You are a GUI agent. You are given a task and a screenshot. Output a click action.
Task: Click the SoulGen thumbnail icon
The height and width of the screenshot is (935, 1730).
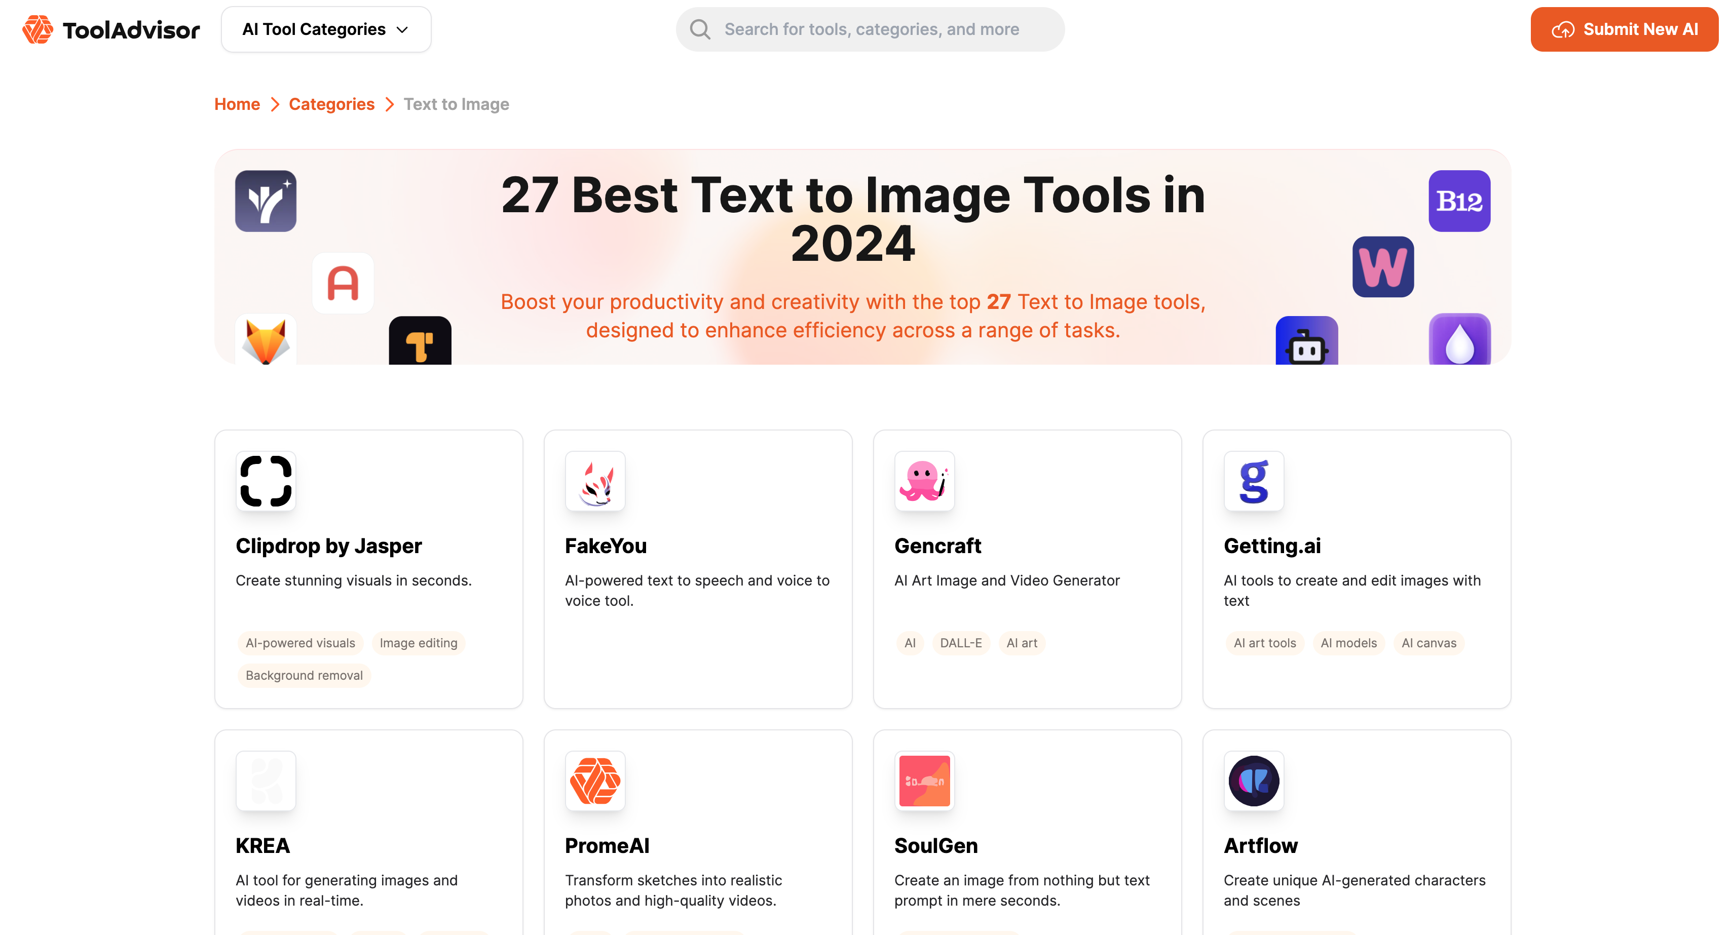click(x=924, y=781)
